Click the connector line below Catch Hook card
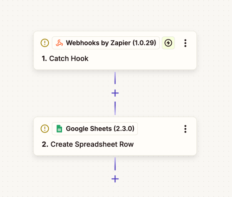This screenshot has width=232, height=197. pyautogui.click(x=115, y=78)
